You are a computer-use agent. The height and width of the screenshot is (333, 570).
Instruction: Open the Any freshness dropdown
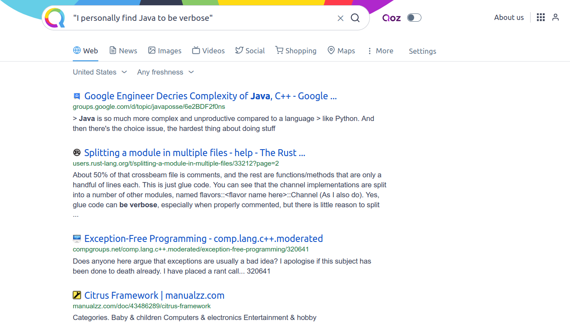(x=165, y=72)
